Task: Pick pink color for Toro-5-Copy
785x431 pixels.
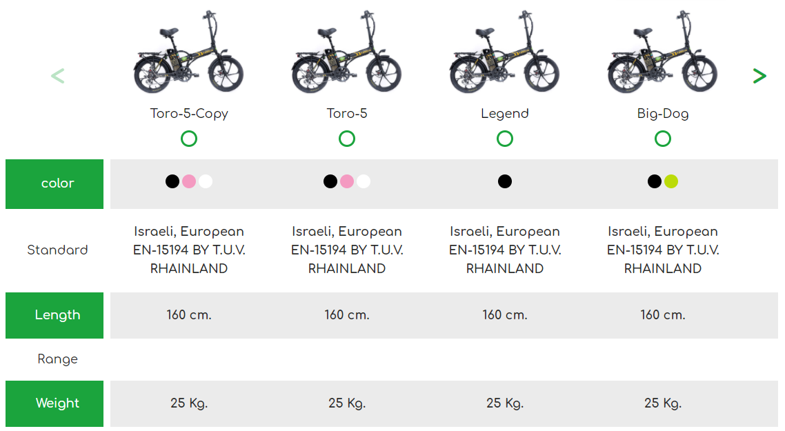Action: tap(189, 181)
